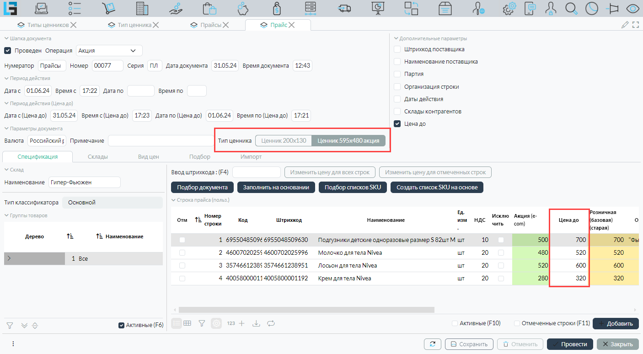This screenshot has width=643, height=354.
Task: Open the shopping bags icon in toolbar
Action: 209,8
